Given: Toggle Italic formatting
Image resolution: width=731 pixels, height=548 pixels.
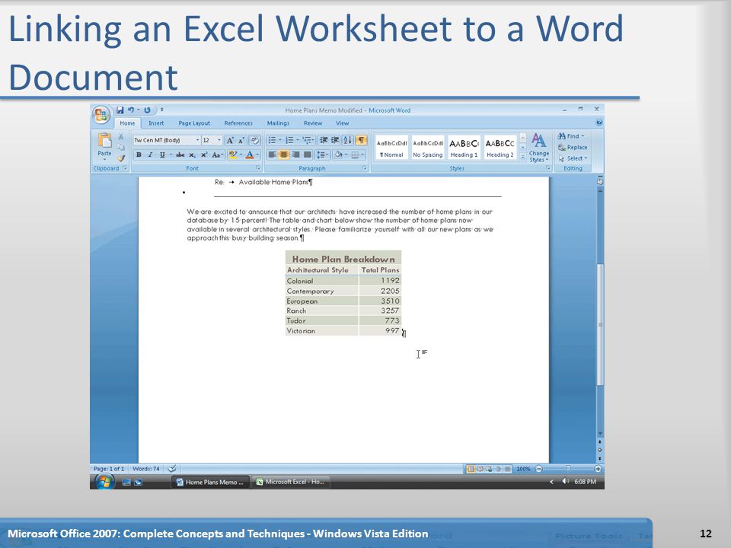Looking at the screenshot, I should click(x=150, y=155).
